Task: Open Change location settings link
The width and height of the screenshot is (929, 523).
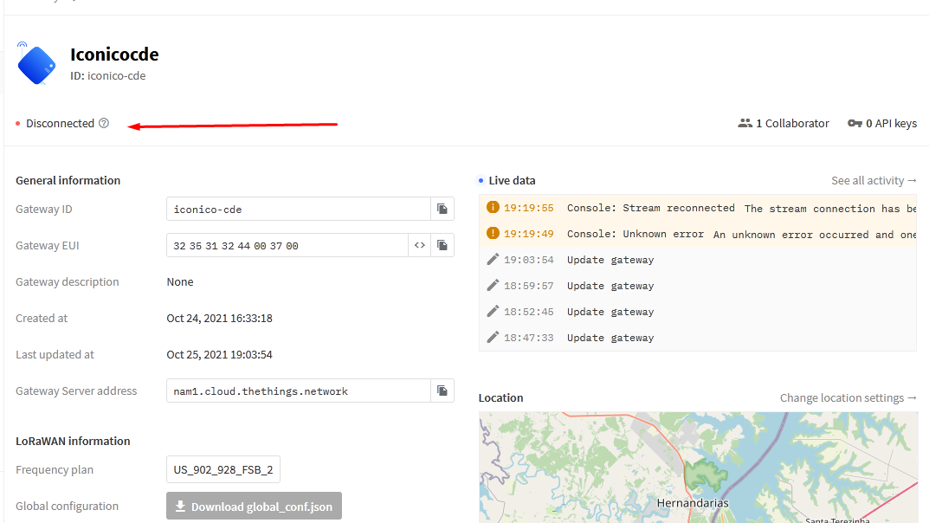Action: [848, 398]
